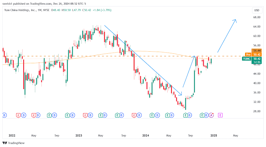
Task: Click the 2023 time axis label
Action: point(79,135)
